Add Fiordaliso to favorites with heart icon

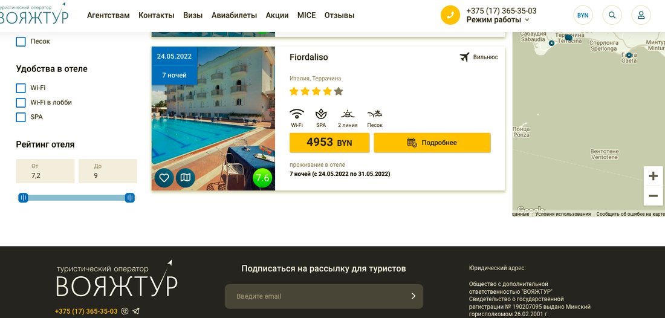click(x=164, y=178)
